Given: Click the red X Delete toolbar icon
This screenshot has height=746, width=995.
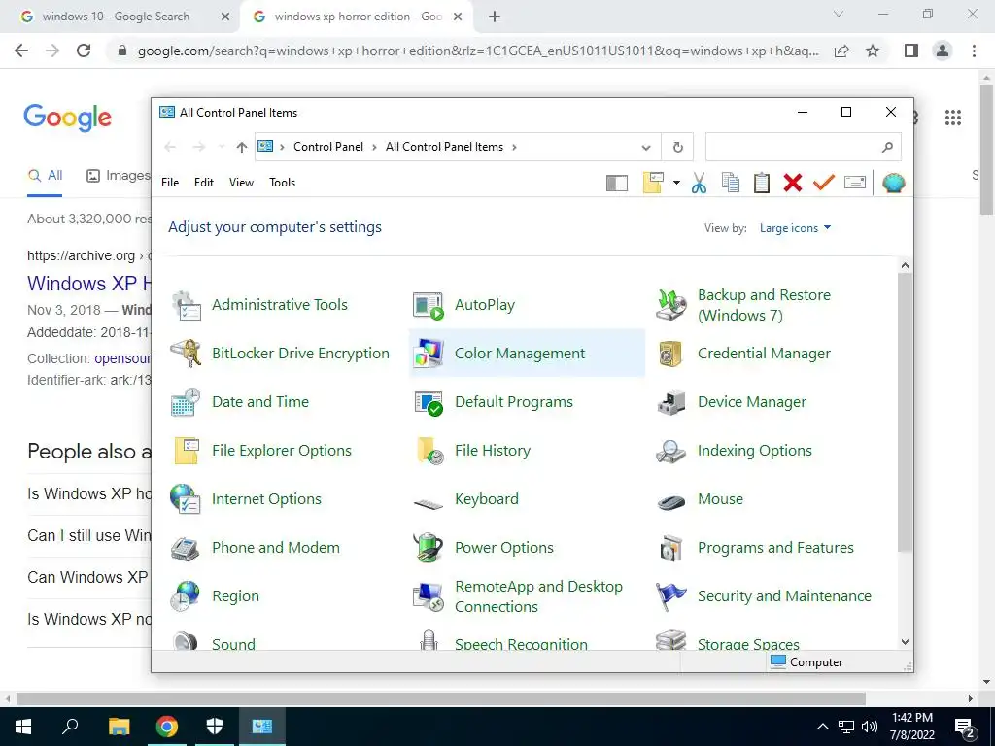Looking at the screenshot, I should [793, 183].
